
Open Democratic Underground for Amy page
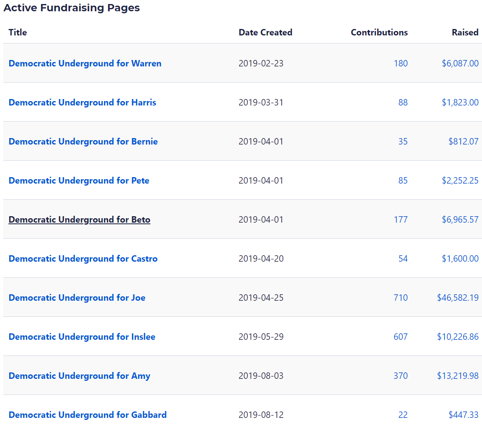79,376
